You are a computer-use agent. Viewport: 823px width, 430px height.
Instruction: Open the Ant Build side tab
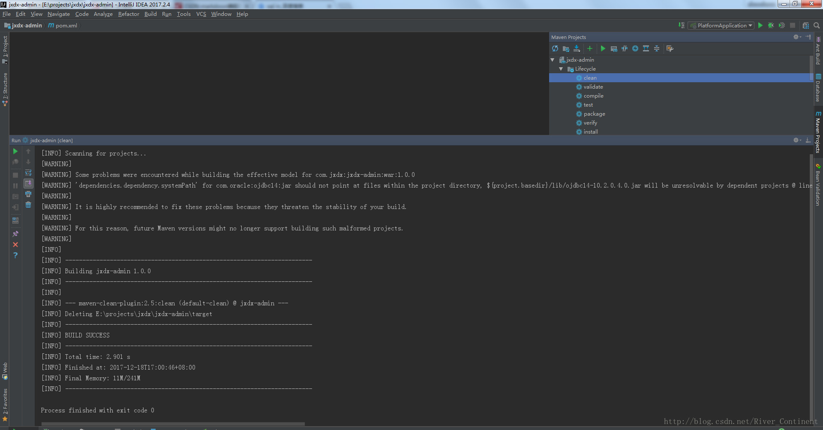[x=818, y=51]
